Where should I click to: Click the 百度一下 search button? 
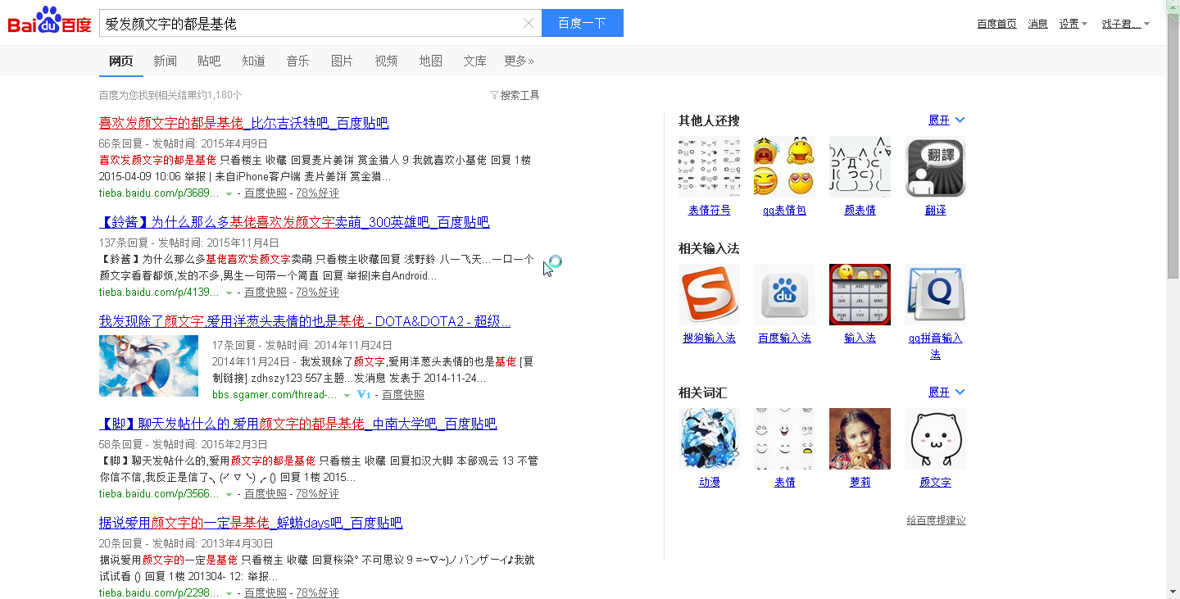[583, 23]
